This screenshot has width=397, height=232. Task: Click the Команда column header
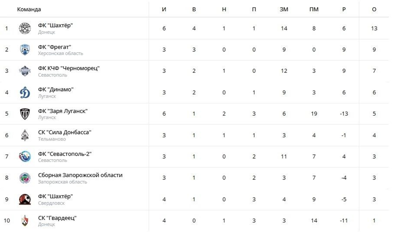[29, 9]
